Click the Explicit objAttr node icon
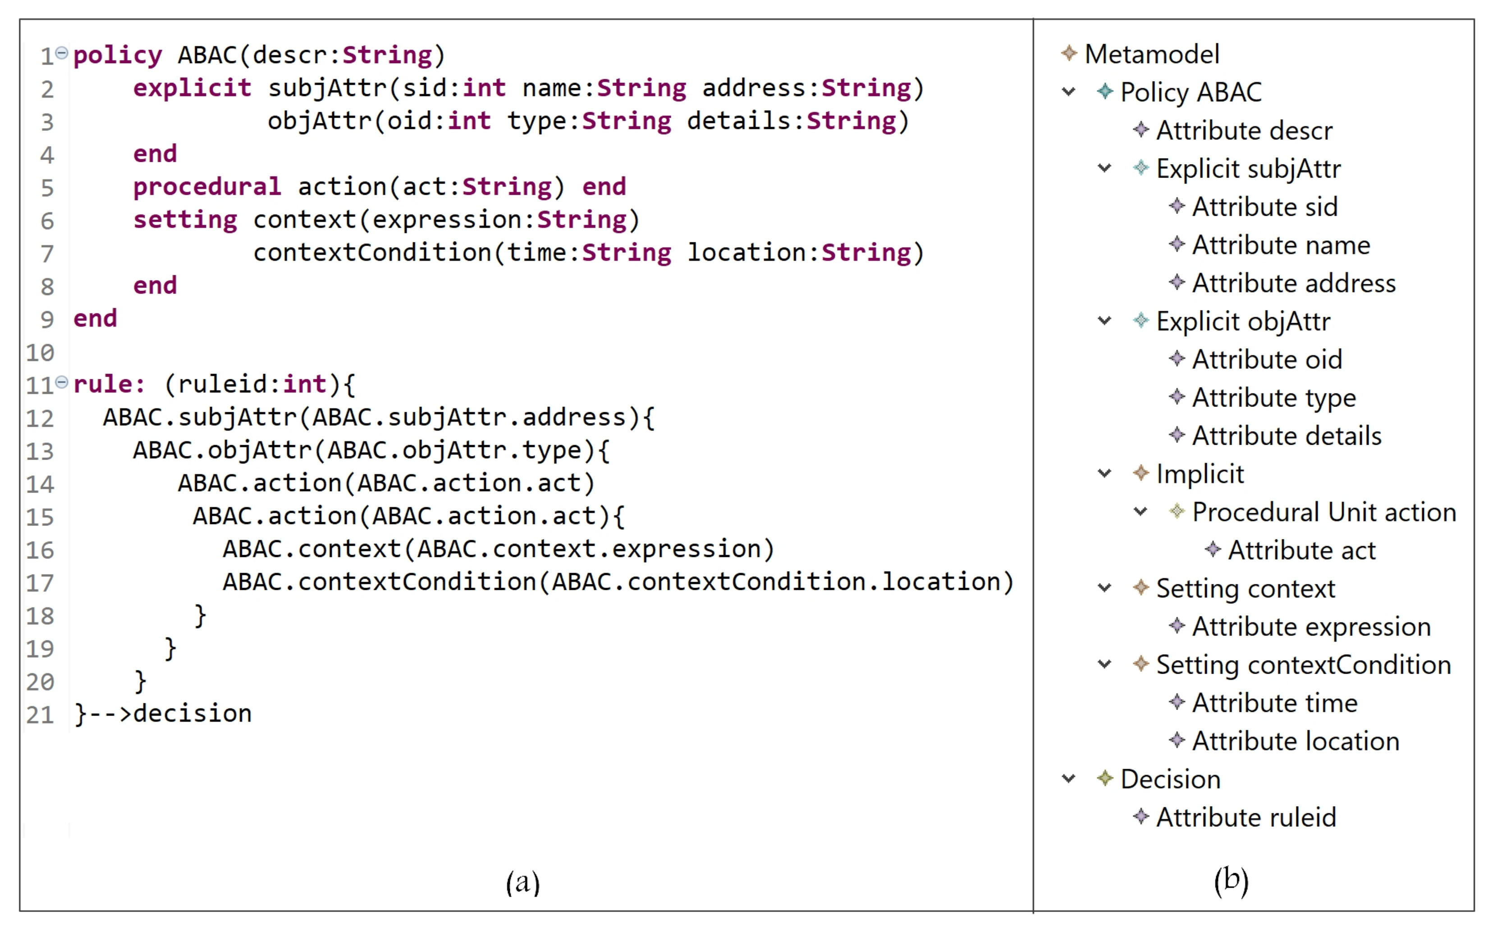The image size is (1493, 930). tap(1140, 320)
